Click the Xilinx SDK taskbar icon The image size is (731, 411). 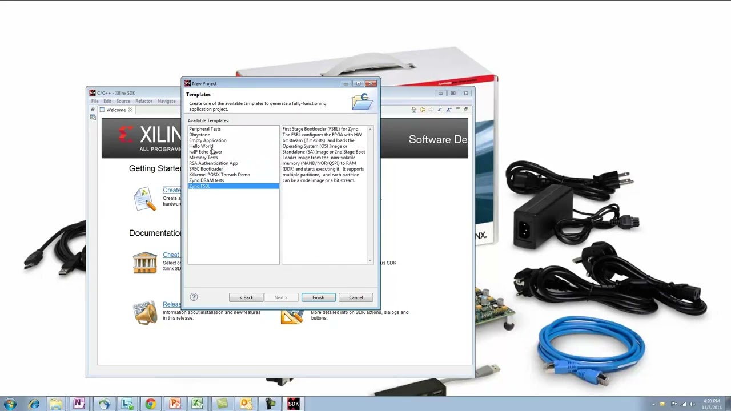pos(293,404)
